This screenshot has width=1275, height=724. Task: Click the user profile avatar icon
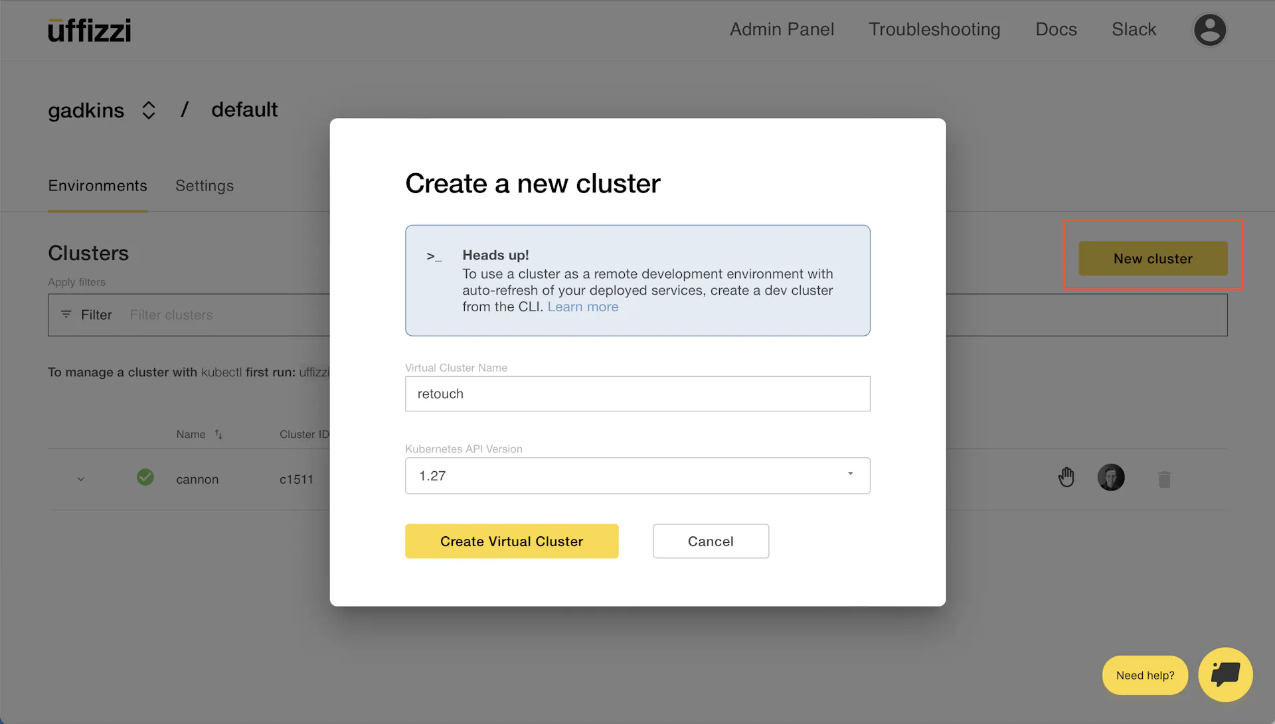click(x=1210, y=29)
